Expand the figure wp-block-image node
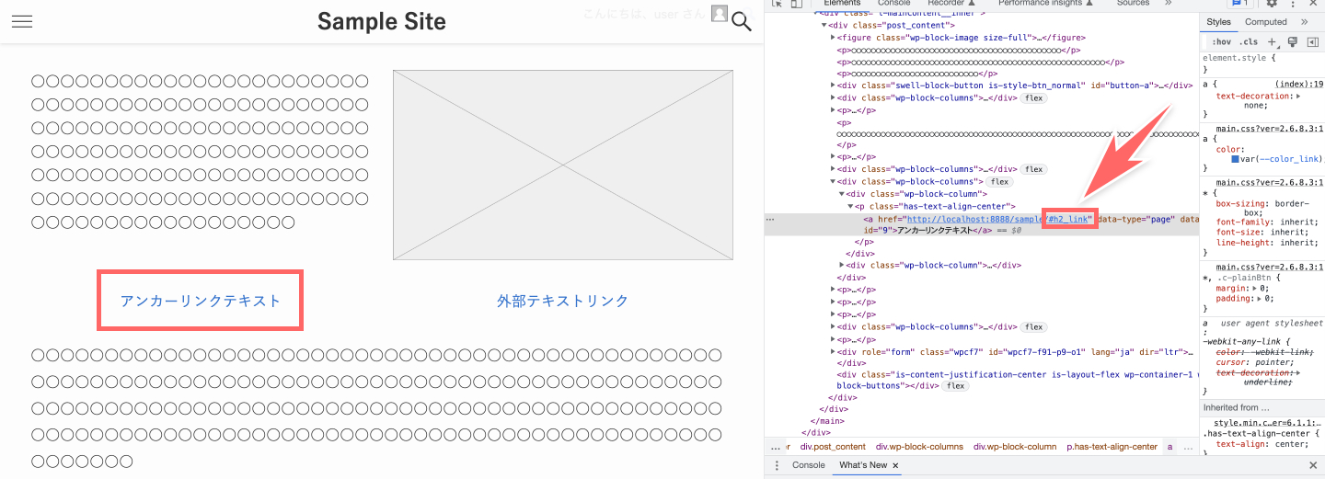The width and height of the screenshot is (1325, 479). click(x=833, y=38)
